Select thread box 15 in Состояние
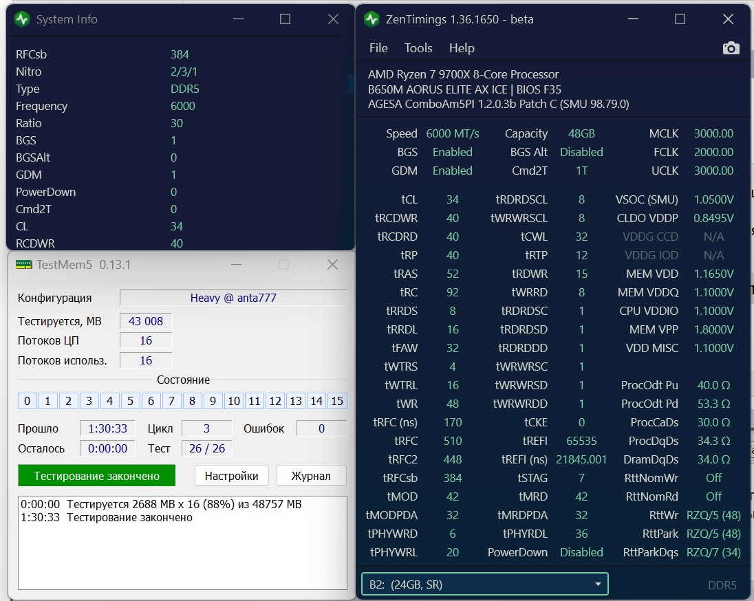The height and width of the screenshot is (601, 754). point(337,401)
